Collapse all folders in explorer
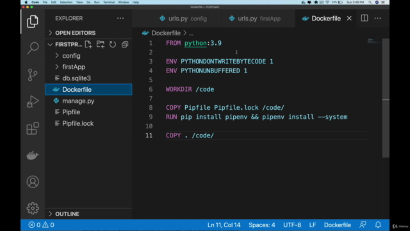Screen dimensions: 410x231 tap(125, 44)
